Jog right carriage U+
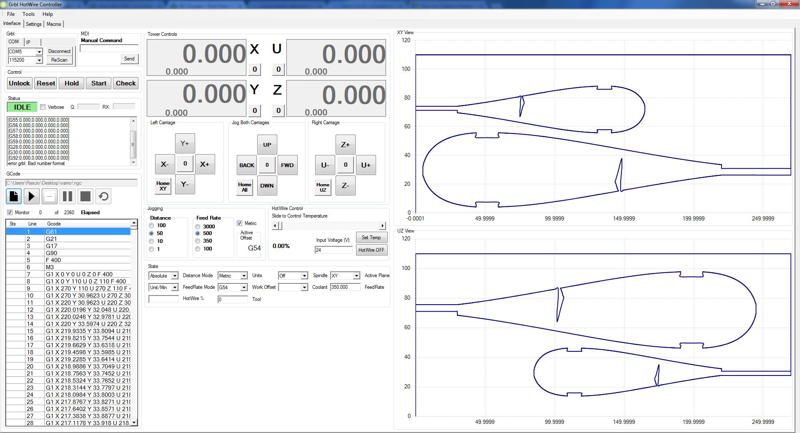The height and width of the screenshot is (433, 800). click(366, 165)
